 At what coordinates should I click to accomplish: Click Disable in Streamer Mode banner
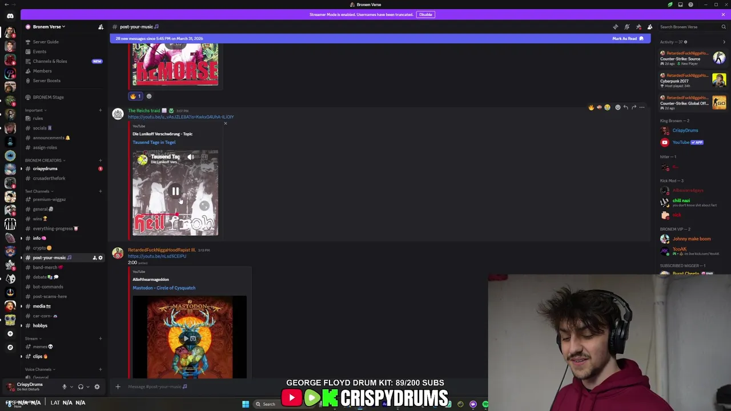pos(425,14)
